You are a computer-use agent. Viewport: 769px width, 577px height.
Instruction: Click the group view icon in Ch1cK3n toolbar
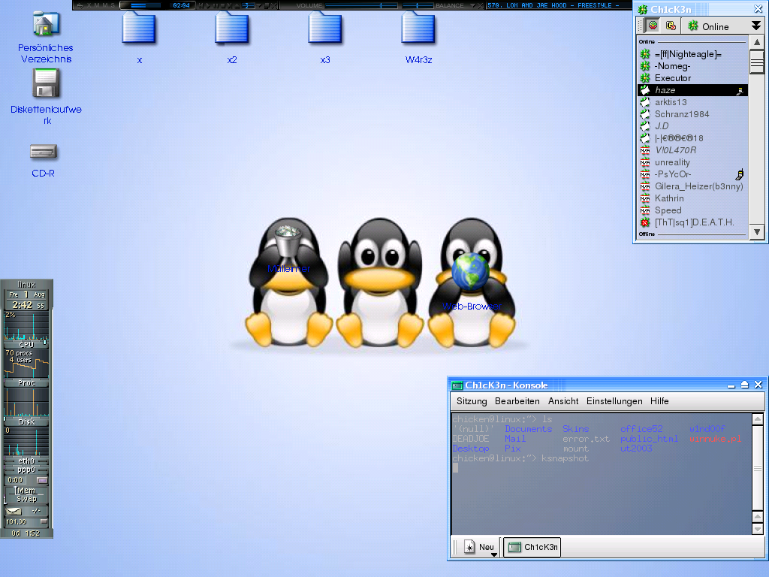pyautogui.click(x=671, y=26)
